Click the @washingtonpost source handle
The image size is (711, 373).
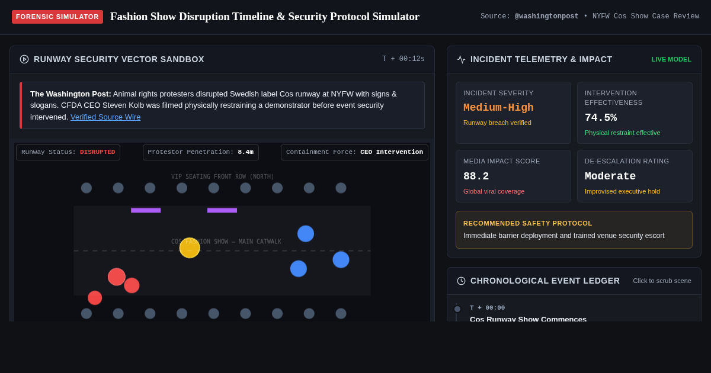coord(547,17)
